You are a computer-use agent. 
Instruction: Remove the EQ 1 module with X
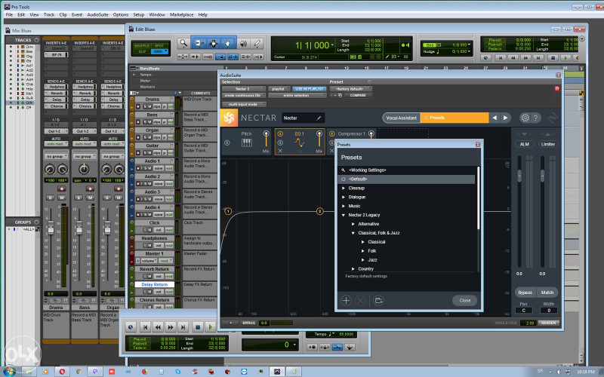pyautogui.click(x=280, y=151)
